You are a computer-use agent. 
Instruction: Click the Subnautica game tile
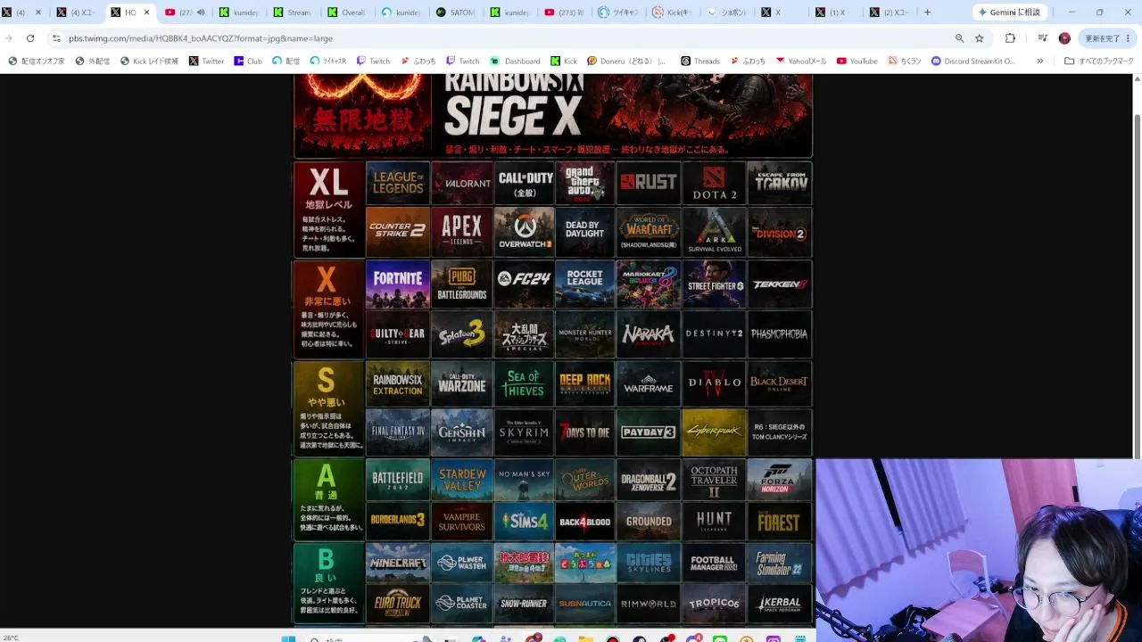point(585,604)
